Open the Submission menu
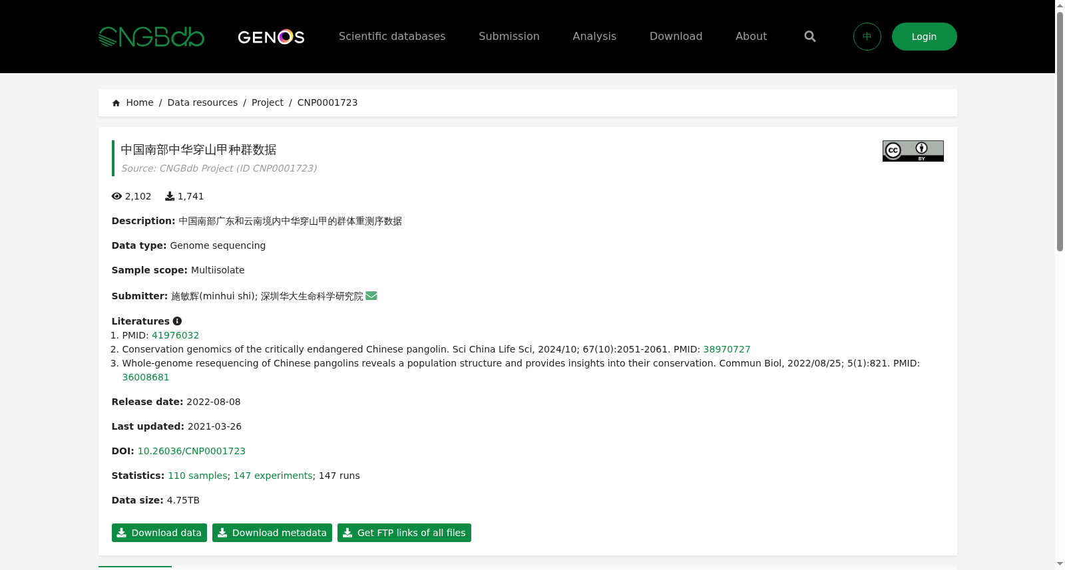 [509, 37]
